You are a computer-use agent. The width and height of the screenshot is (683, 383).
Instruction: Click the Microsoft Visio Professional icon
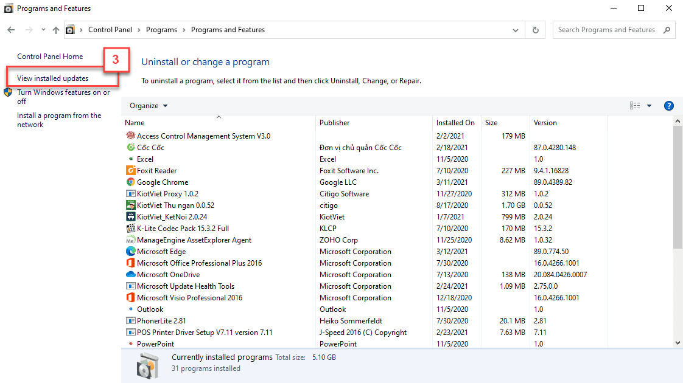pos(130,298)
